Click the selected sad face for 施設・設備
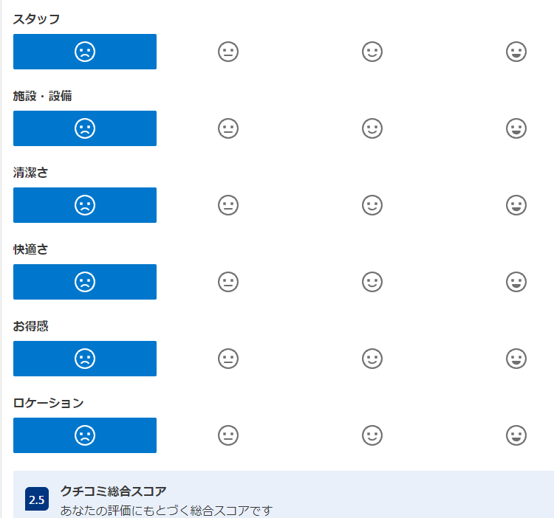This screenshot has height=518, width=554. (x=85, y=128)
